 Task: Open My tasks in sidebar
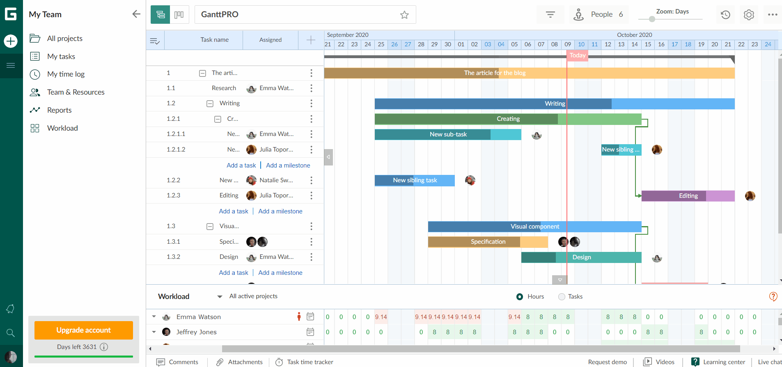tap(61, 57)
